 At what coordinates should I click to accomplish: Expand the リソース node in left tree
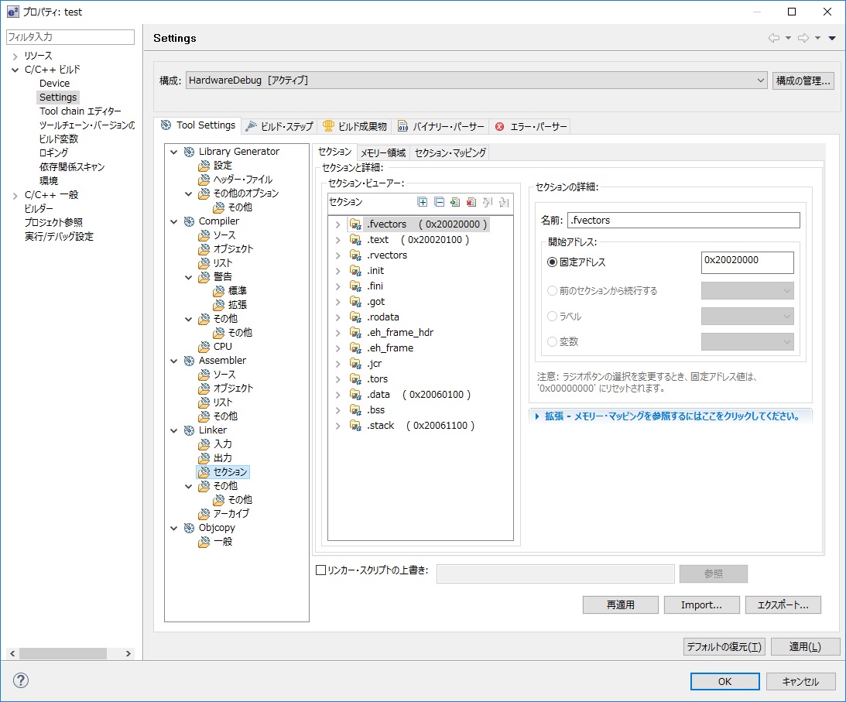click(x=15, y=57)
